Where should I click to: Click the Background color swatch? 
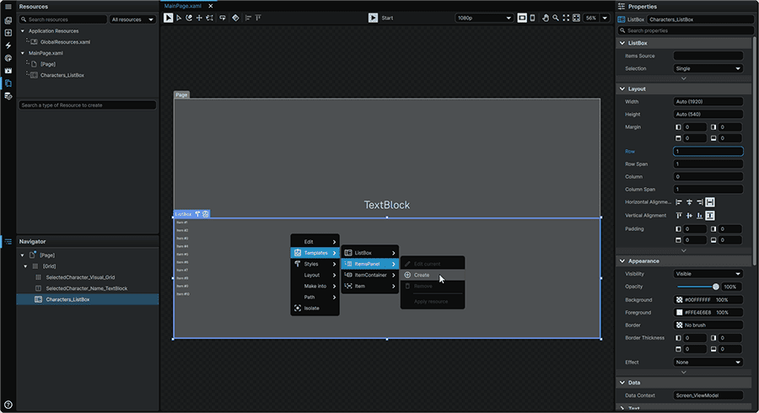(679, 300)
